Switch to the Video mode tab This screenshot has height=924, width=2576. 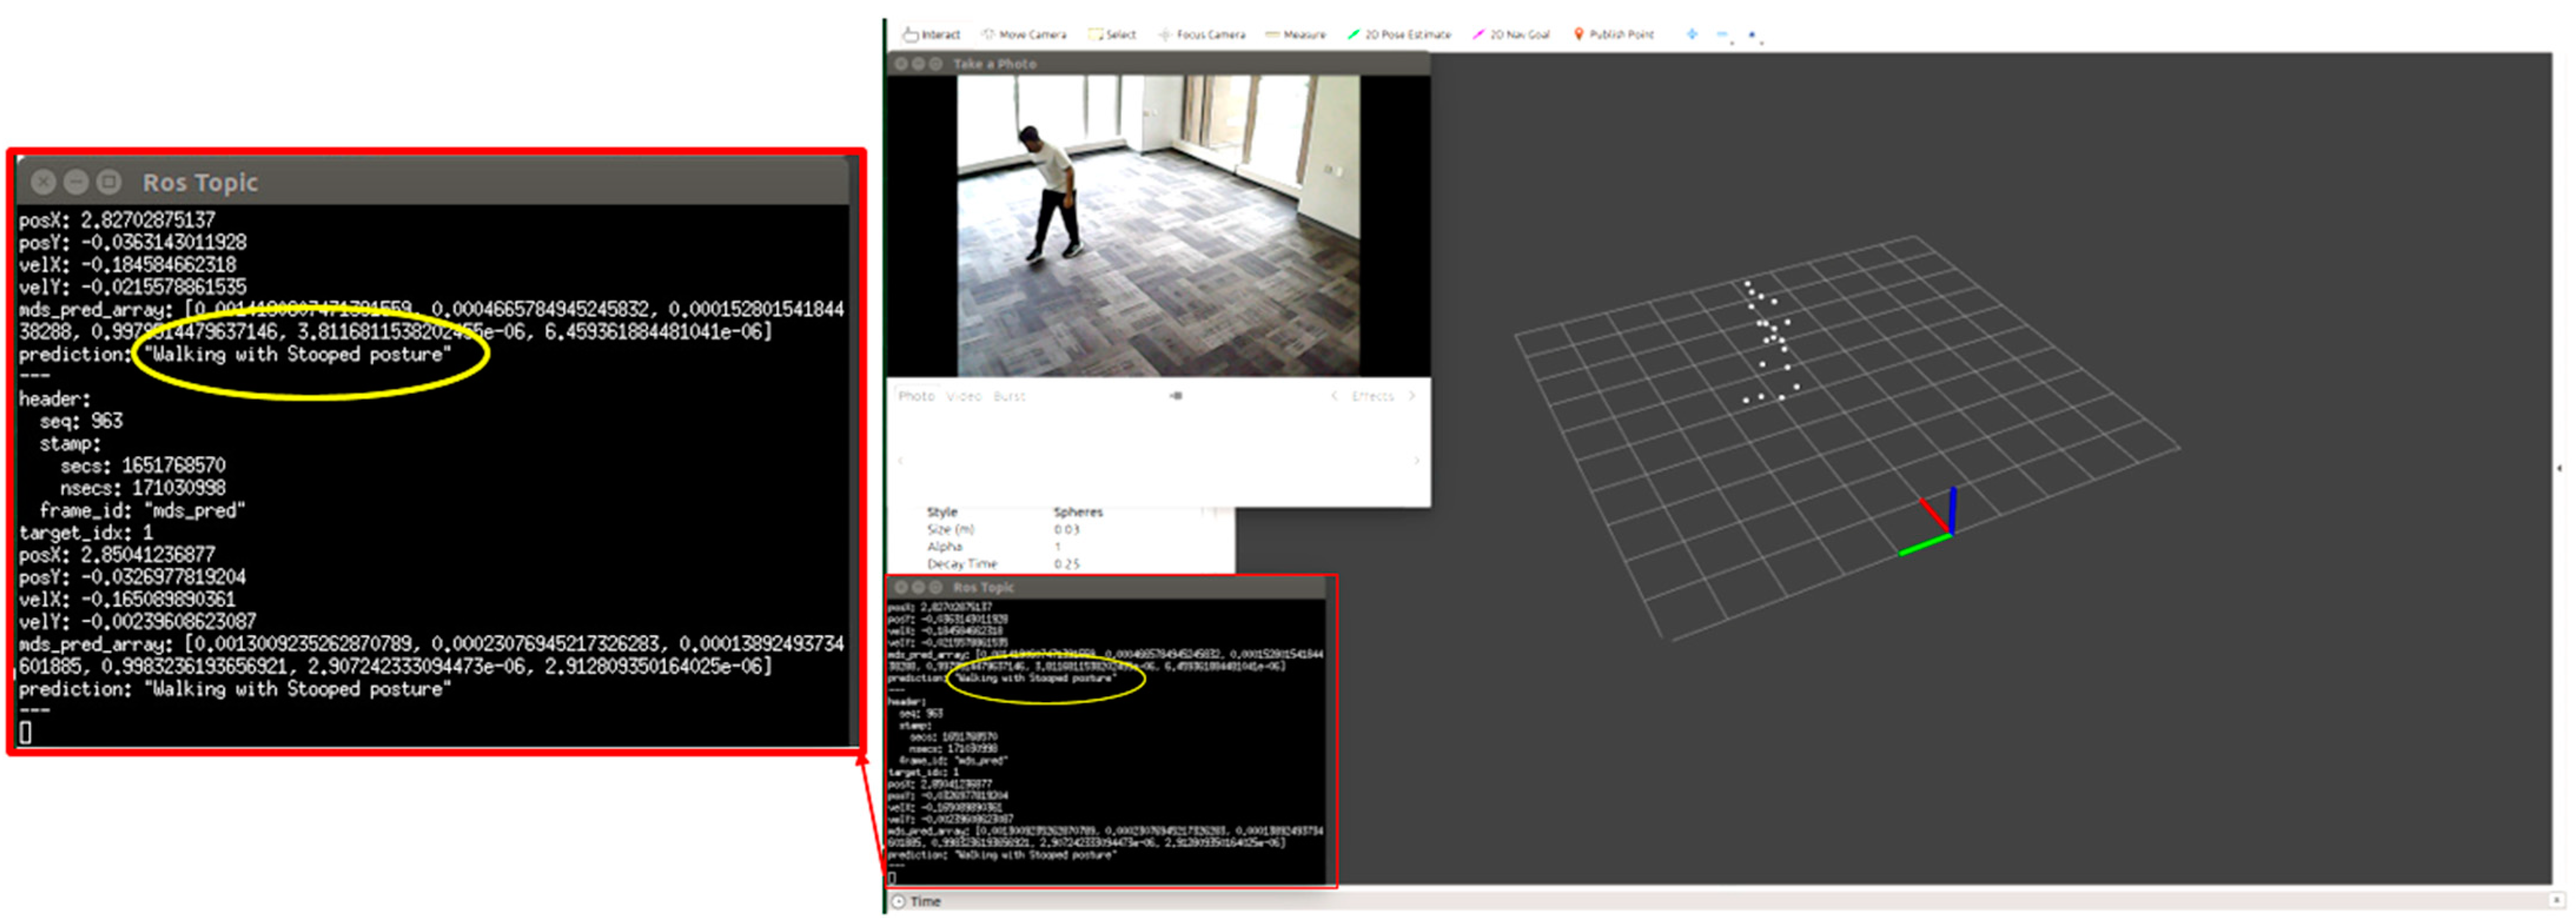(964, 397)
